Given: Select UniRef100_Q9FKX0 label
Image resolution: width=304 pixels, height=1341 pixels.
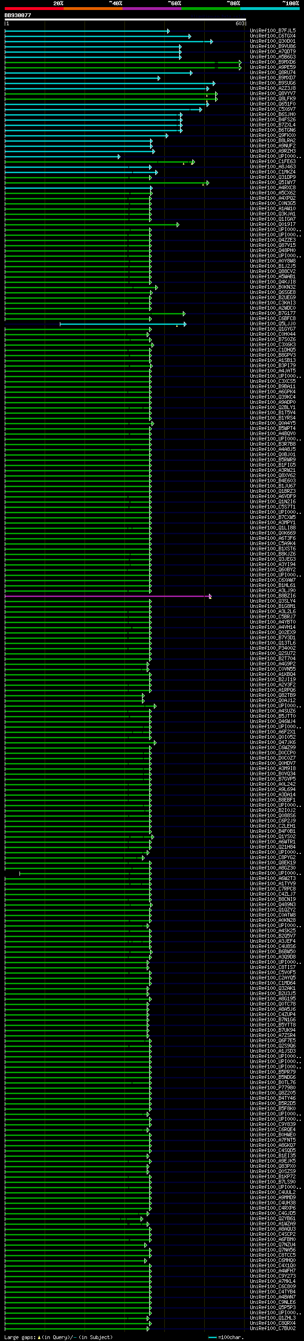Looking at the screenshot, I should pos(273,136).
